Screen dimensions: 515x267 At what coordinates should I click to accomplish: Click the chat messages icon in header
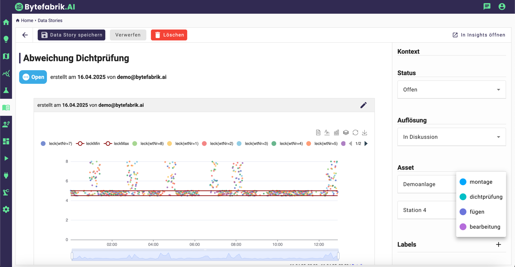click(x=487, y=6)
